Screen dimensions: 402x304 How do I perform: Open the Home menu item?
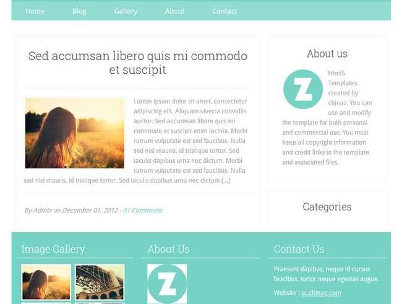(x=35, y=11)
